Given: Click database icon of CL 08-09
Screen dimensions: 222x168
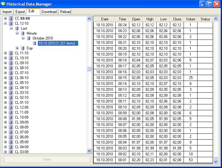Looking at the screenshot, I should pyautogui.click(x=11, y=127).
